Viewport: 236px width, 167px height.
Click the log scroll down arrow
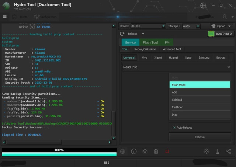point(114,138)
